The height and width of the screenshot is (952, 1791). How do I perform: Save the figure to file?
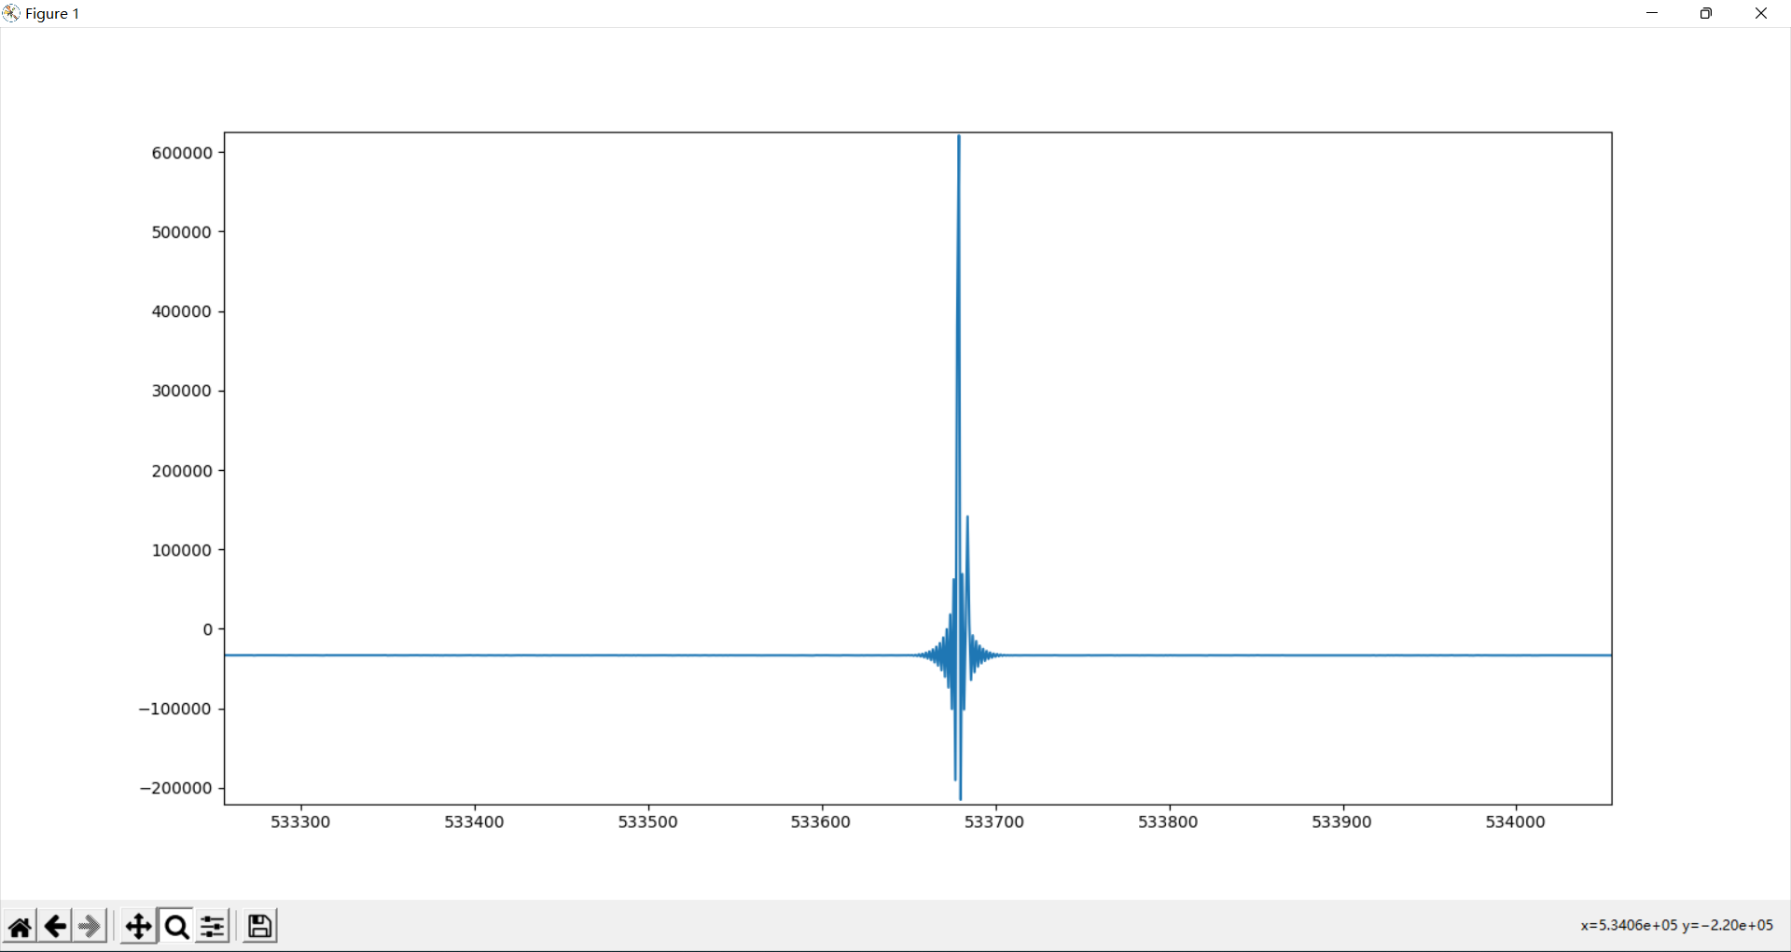click(259, 926)
